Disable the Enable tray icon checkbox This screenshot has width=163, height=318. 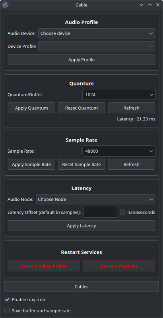pyautogui.click(x=7, y=300)
